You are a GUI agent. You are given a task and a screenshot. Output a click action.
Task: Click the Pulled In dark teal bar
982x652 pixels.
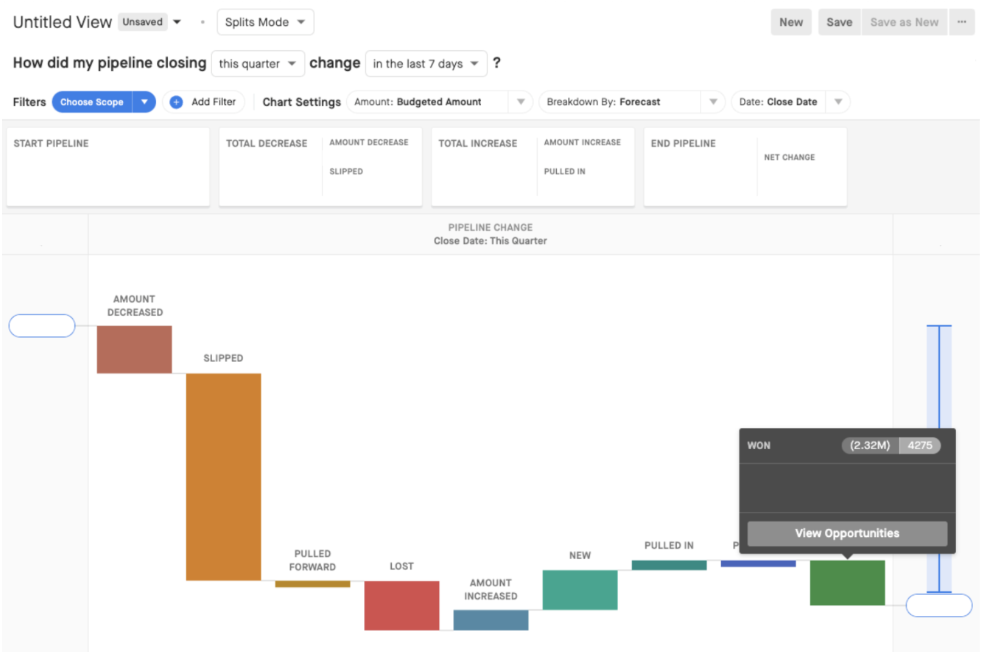(669, 565)
